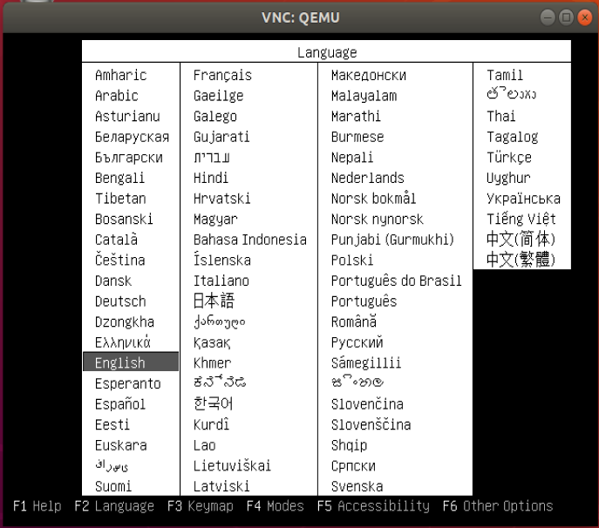Image resolution: width=599 pixels, height=528 pixels.
Task: Choose Íslenska language
Action: (x=222, y=260)
